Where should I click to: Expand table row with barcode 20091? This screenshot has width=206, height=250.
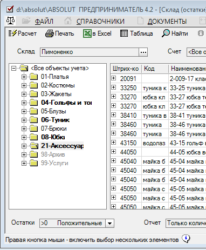click(113, 78)
